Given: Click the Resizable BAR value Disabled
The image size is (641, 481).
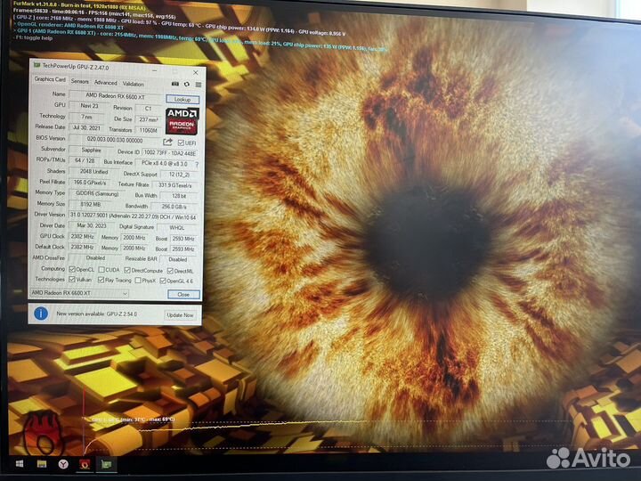Looking at the screenshot, I should pos(178,259).
